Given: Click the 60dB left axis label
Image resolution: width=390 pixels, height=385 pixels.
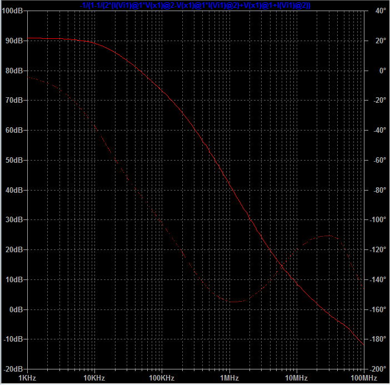Looking at the screenshot, I should 14,130.
